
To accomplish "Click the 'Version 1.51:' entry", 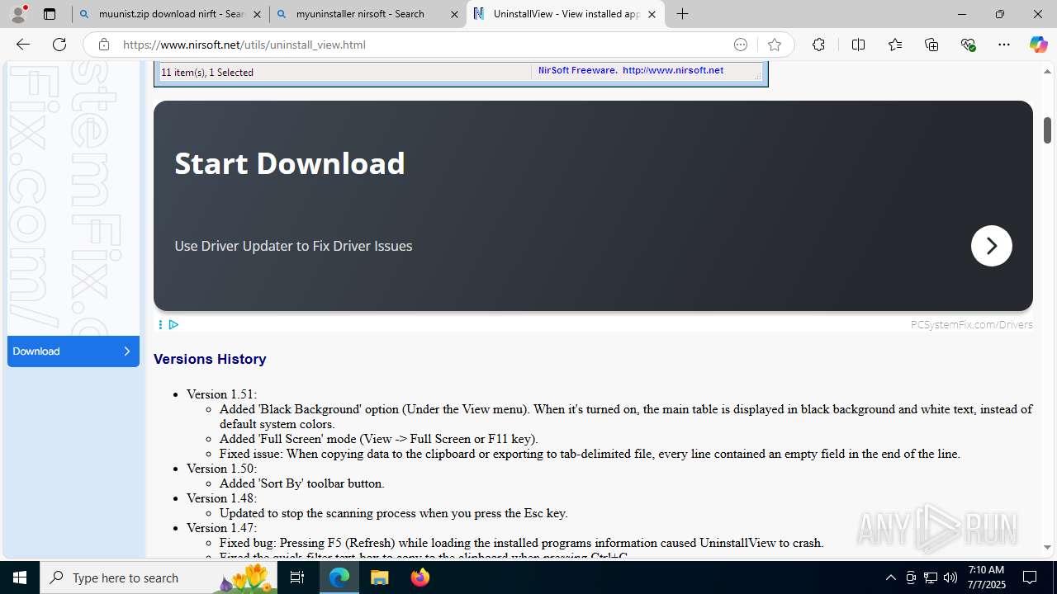I will [x=221, y=394].
